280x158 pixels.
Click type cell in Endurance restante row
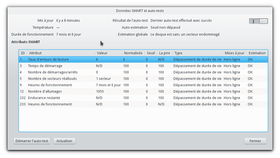(197, 98)
